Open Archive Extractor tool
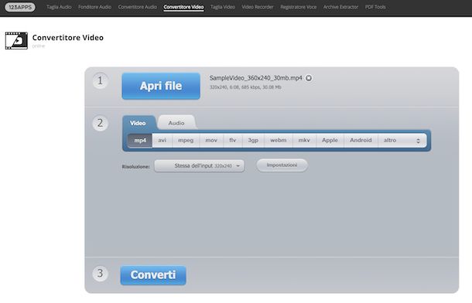The height and width of the screenshot is (303, 472). [x=340, y=7]
